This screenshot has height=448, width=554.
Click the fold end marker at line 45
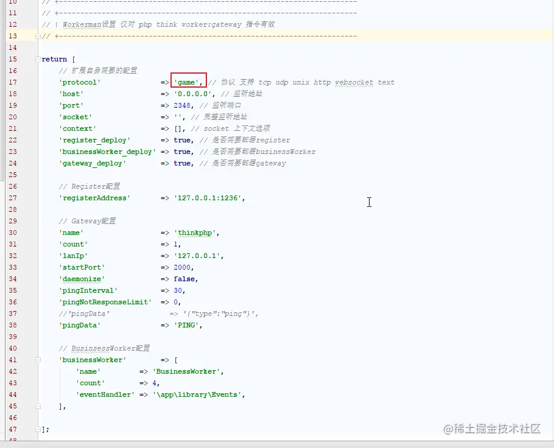38,406
